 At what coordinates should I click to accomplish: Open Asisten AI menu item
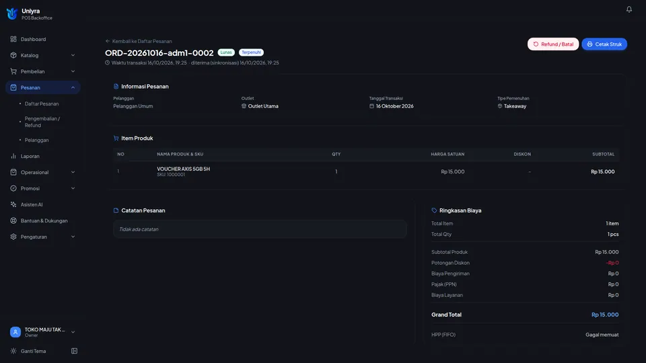43,204
